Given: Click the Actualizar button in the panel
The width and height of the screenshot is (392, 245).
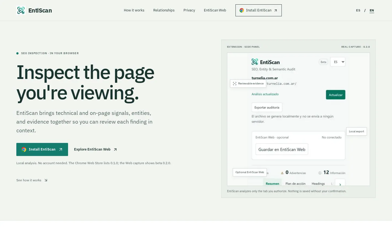Looking at the screenshot, I should pos(336,95).
